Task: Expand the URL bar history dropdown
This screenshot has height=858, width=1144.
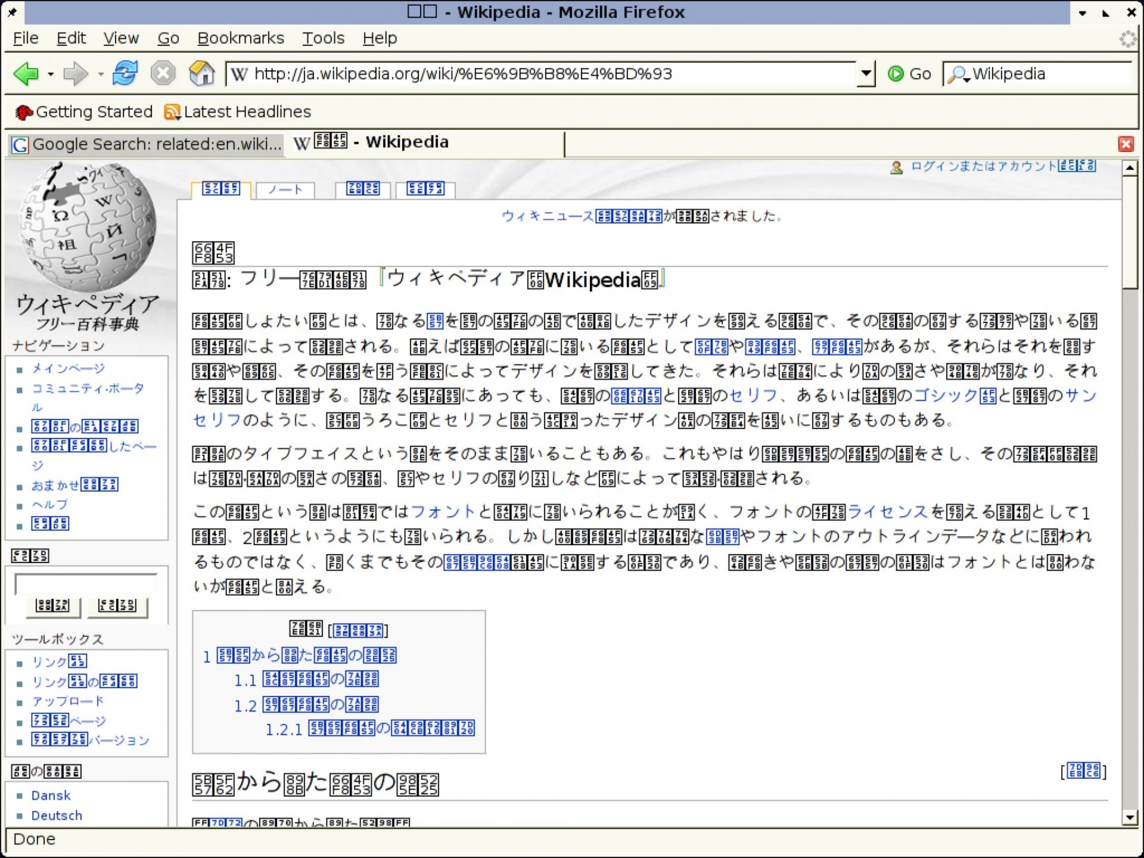Action: click(866, 74)
